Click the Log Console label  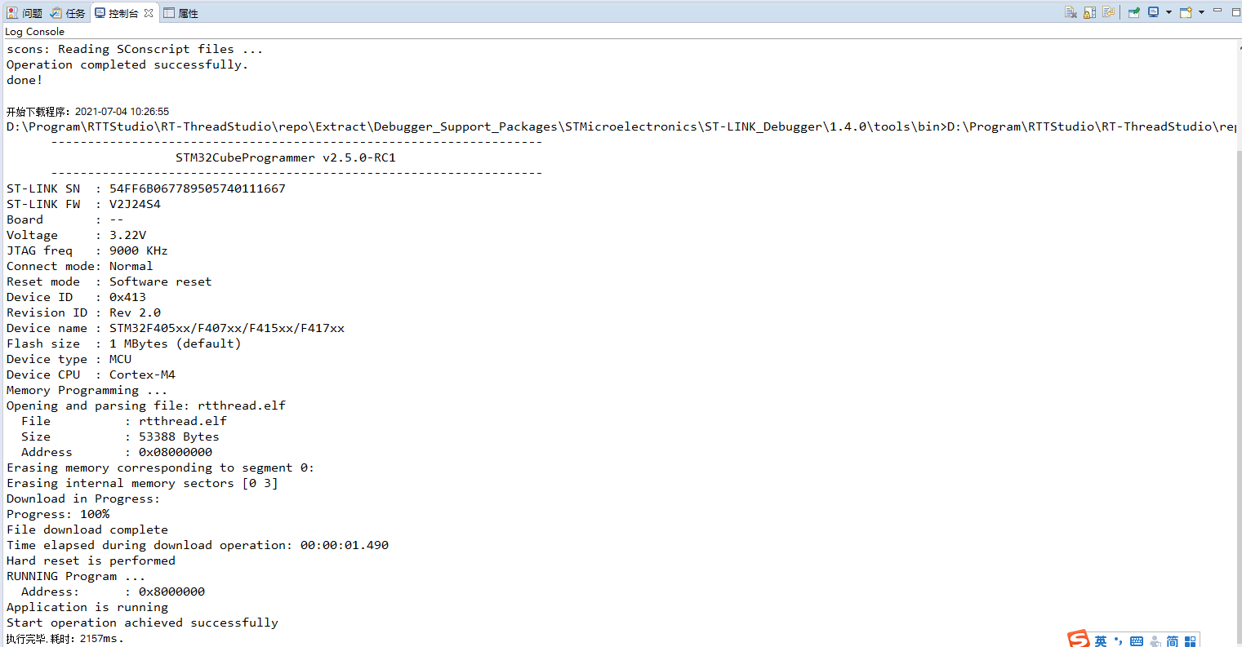point(34,31)
